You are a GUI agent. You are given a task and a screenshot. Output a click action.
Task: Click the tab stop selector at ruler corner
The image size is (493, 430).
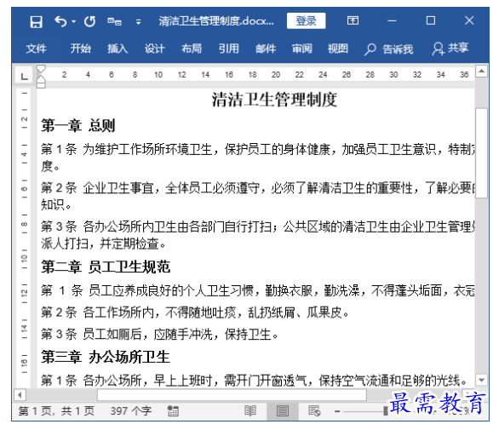click(24, 76)
